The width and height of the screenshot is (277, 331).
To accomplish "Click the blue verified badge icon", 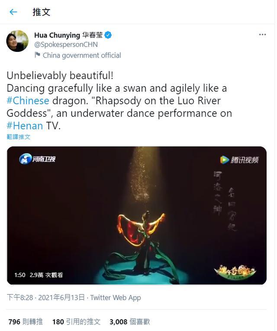I will [108, 35].
